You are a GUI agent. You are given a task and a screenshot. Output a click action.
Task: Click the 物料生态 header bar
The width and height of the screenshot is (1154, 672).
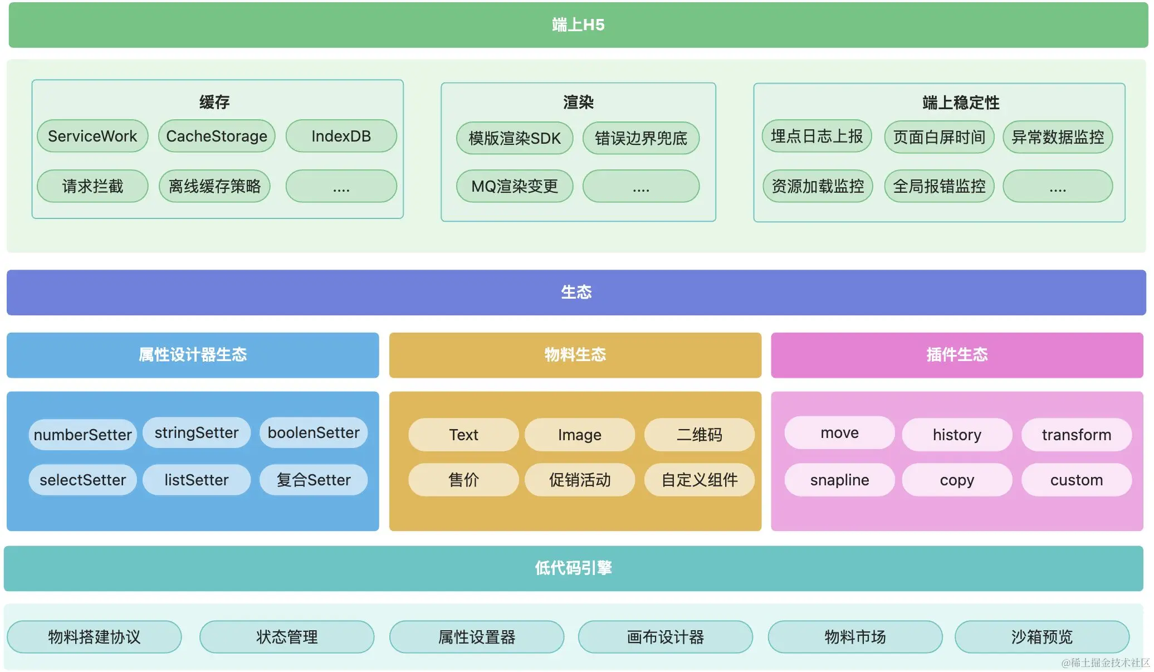(575, 355)
